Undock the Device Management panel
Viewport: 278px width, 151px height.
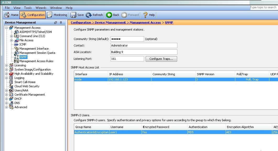pyautogui.click(x=56, y=22)
